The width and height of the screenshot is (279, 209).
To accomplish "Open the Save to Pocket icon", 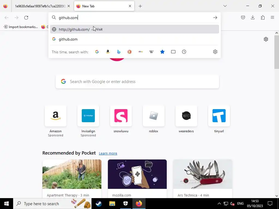I will (x=243, y=17).
